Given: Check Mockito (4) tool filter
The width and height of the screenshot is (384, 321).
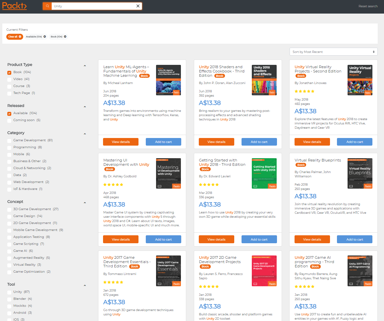Looking at the screenshot, I should click(9, 306).
